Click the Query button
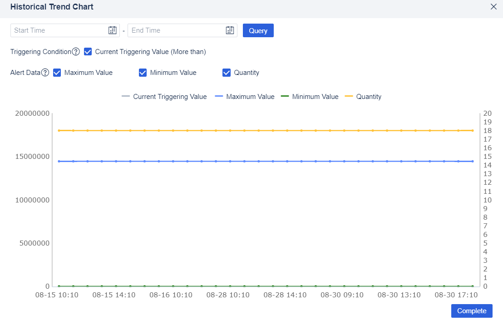The image size is (503, 320). (x=258, y=30)
